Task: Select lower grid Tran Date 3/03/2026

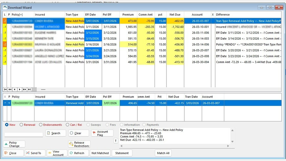Action: click(193, 103)
